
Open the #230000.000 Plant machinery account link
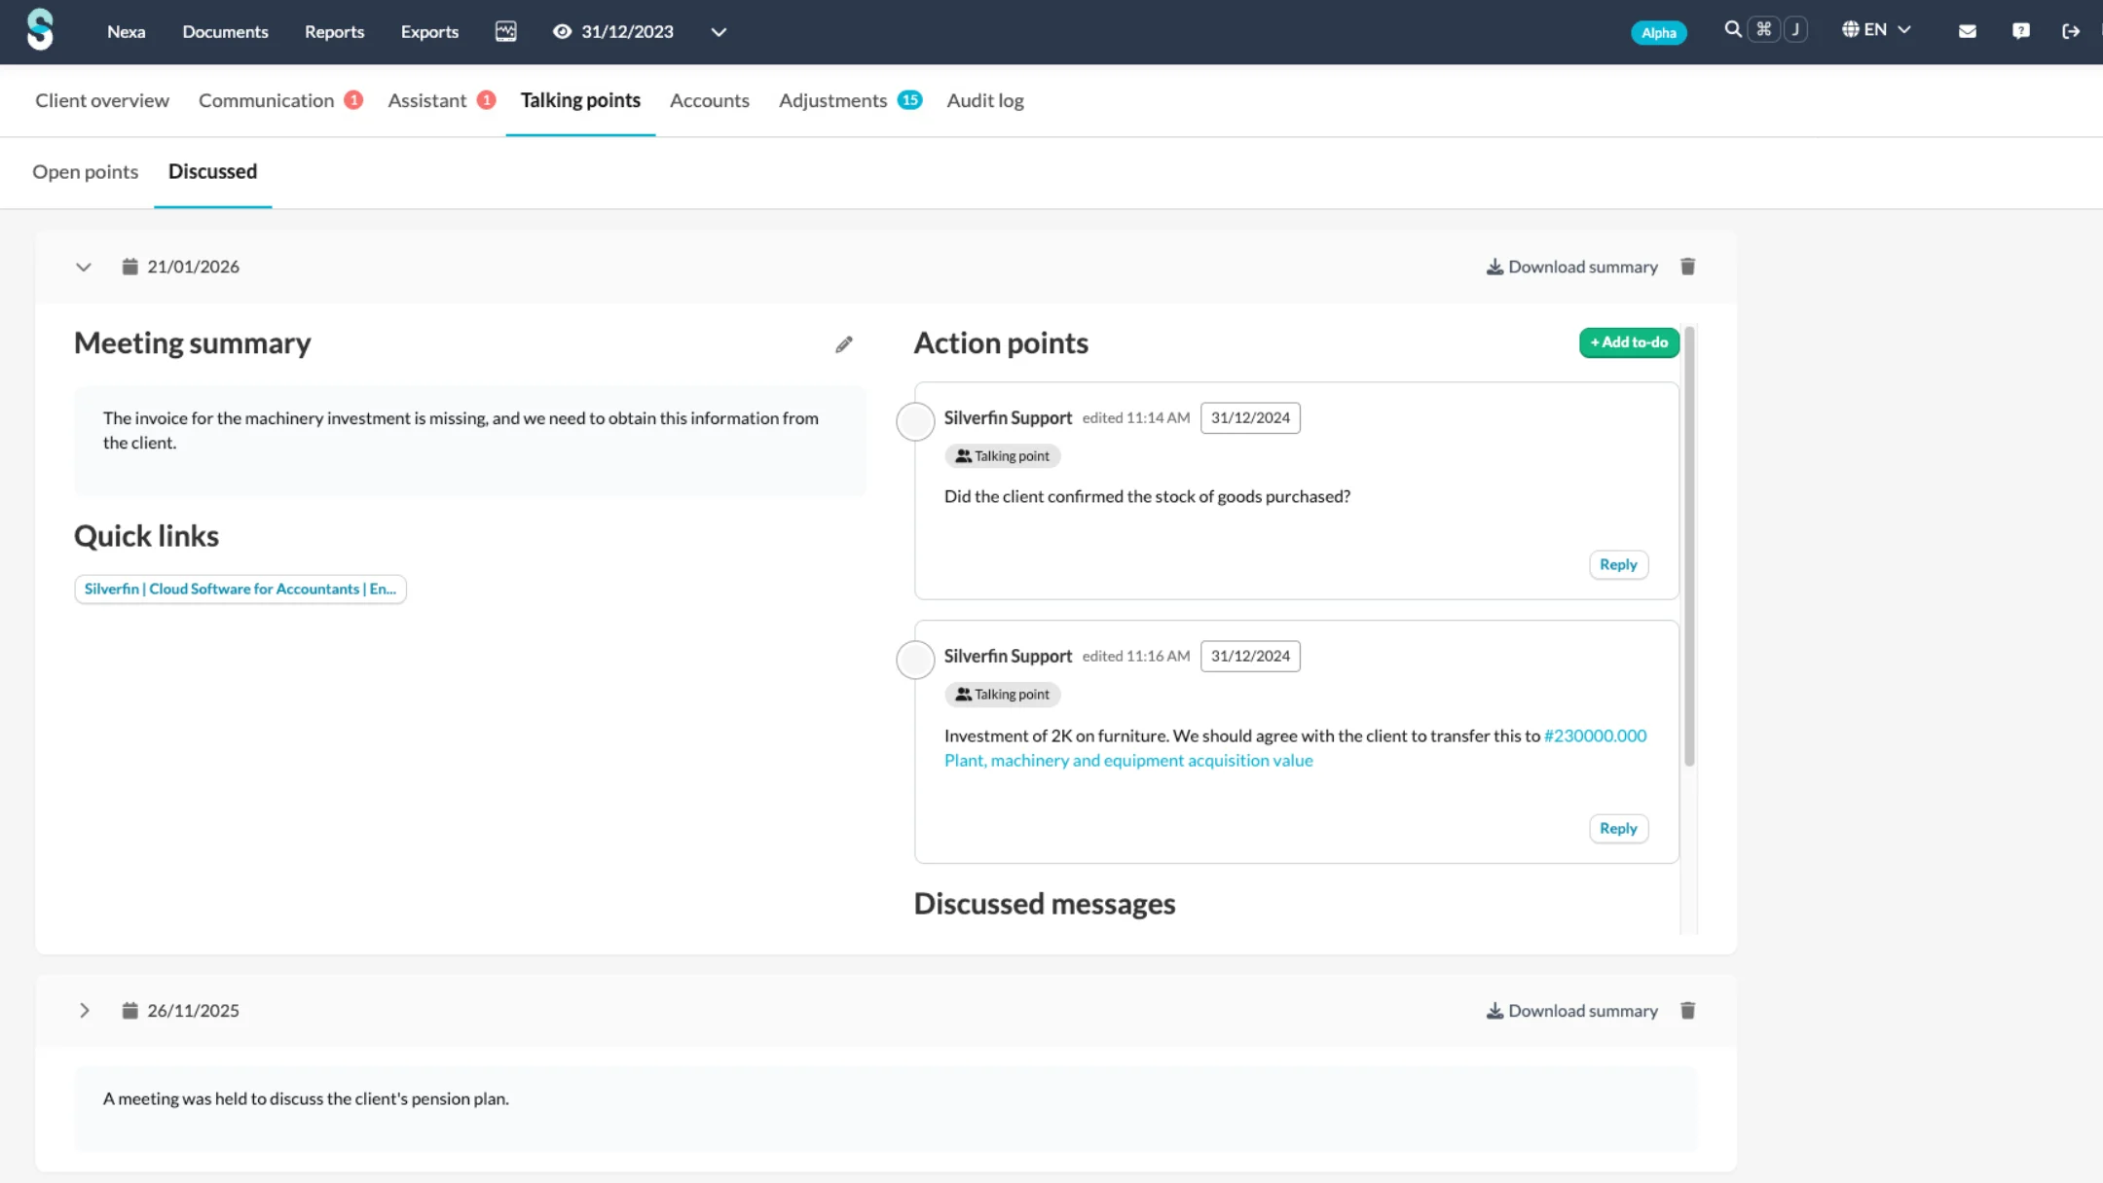pyautogui.click(x=1594, y=736)
